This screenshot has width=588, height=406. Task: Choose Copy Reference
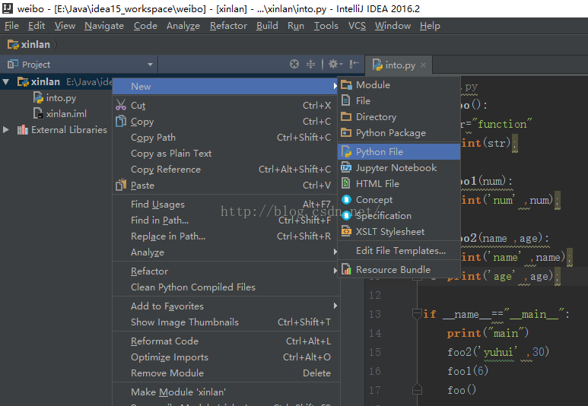pos(226,169)
